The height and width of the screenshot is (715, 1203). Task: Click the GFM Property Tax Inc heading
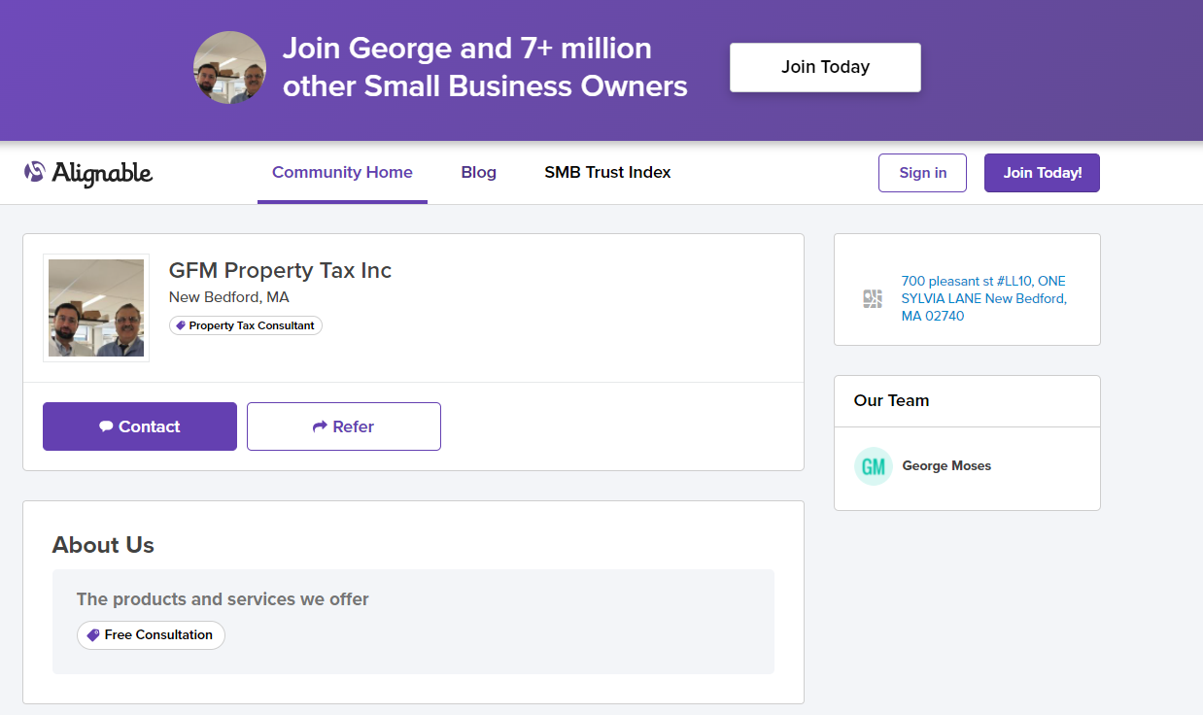tap(280, 270)
